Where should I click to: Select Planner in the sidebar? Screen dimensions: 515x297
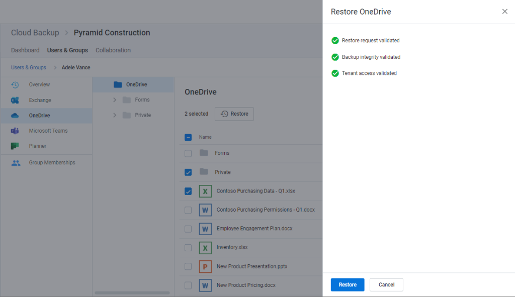coord(46,146)
